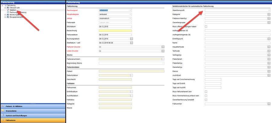
Task: Click the lookup button for Garantentyp
Action: pyautogui.click(x=269, y=67)
